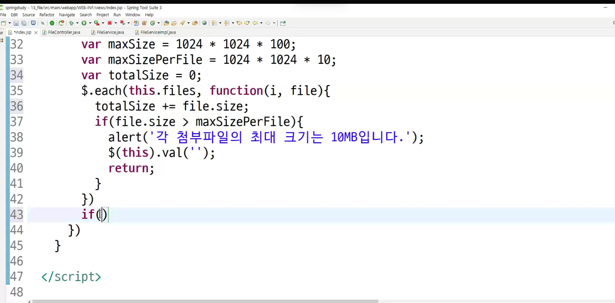Expand the Debug dropdown arrow
Viewport: 615px width, 303px height.
(x=77, y=23)
